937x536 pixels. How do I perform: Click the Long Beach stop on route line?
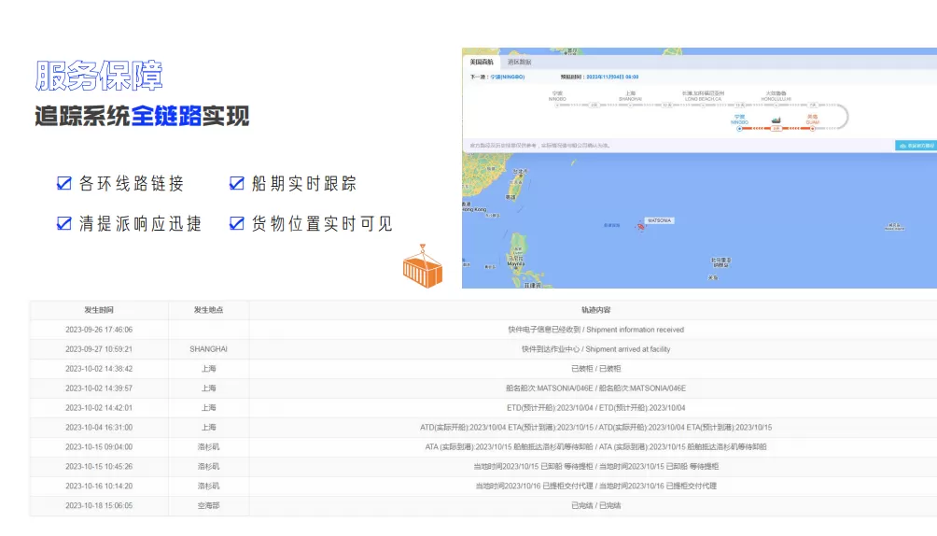703,105
